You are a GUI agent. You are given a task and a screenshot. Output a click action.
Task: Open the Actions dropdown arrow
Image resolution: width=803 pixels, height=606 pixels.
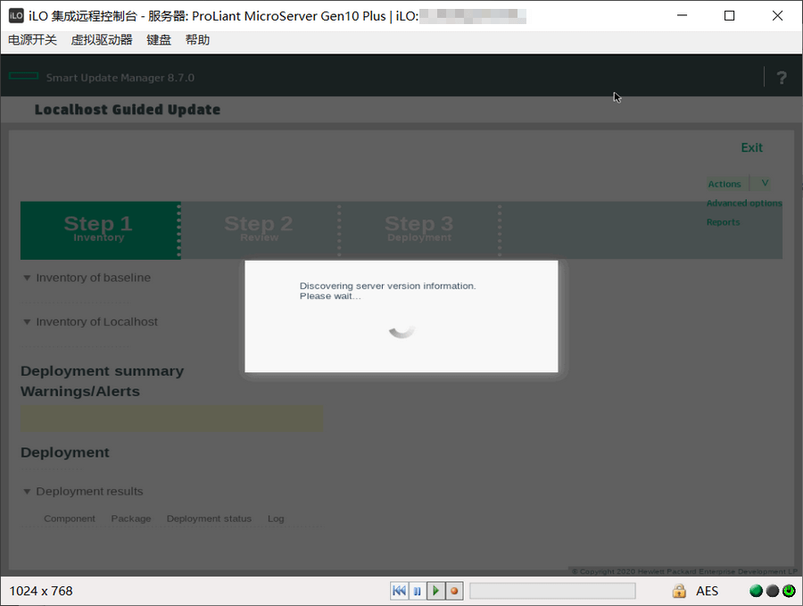pyautogui.click(x=763, y=183)
